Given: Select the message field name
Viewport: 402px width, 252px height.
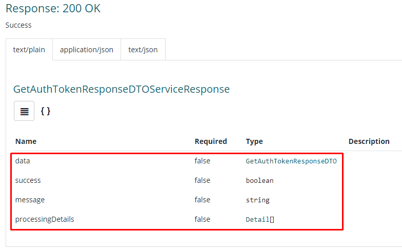Looking at the screenshot, I should tap(30, 200).
